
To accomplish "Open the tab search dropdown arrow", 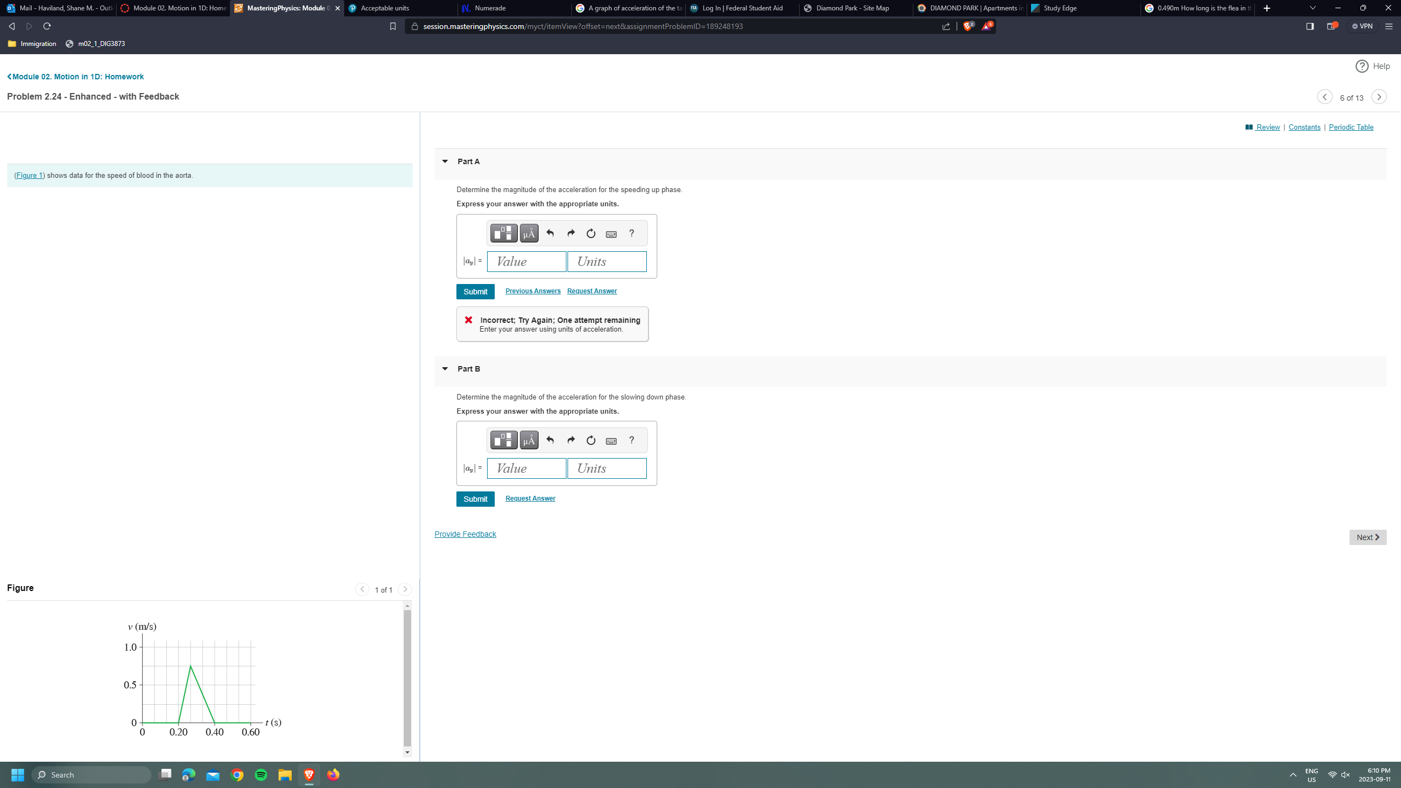I will 1312,8.
